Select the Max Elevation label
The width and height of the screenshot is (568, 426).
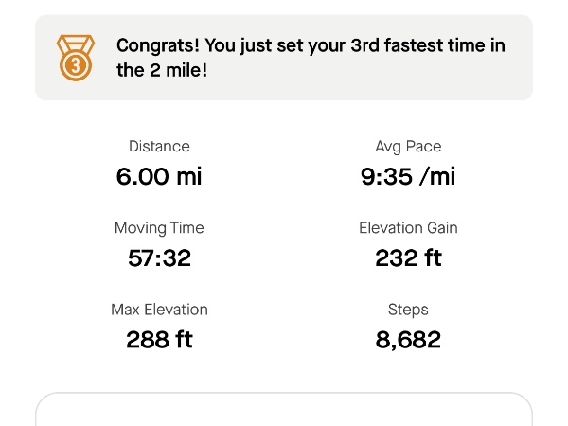click(159, 310)
